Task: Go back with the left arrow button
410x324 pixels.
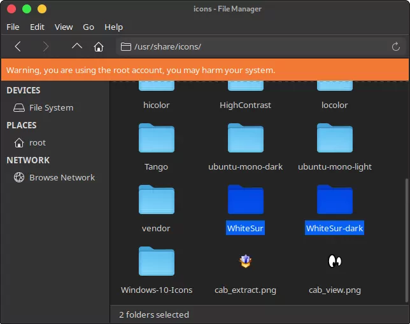Action: pyautogui.click(x=18, y=46)
